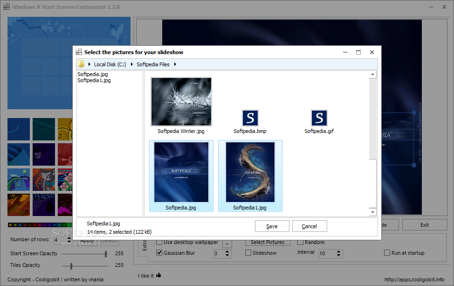Select red pattern background thumbnail
The height and width of the screenshot is (286, 454).
pos(65,154)
